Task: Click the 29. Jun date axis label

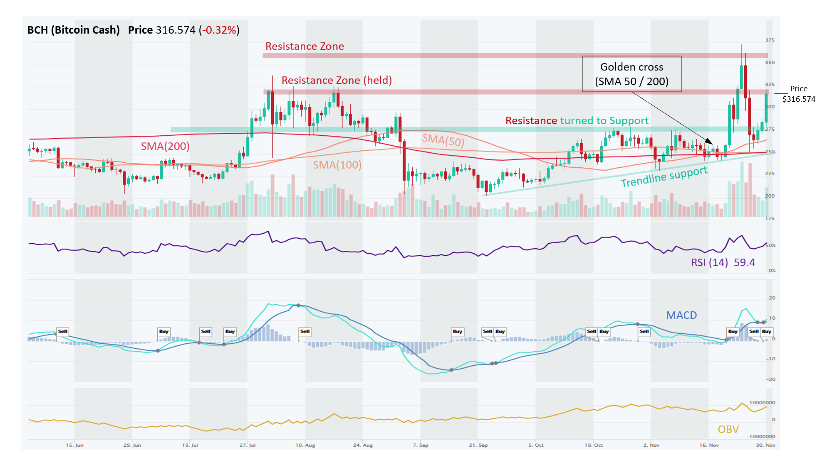Action: point(132,445)
